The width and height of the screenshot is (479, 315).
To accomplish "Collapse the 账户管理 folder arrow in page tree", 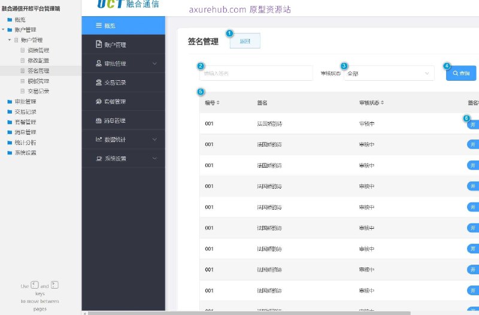I will [x=3, y=29].
